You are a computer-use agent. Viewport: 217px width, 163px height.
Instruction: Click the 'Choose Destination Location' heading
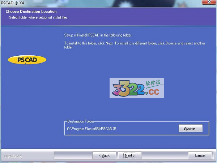pos(31,12)
